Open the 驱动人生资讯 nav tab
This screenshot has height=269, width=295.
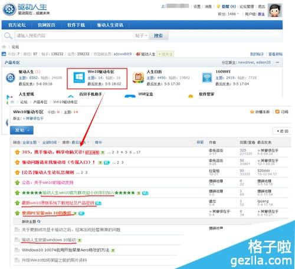pos(110,25)
